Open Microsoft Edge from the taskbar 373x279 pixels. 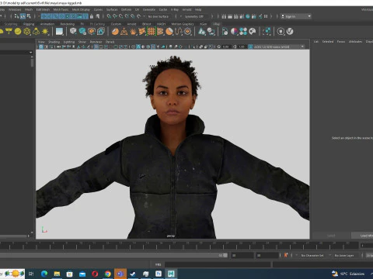[44, 274]
